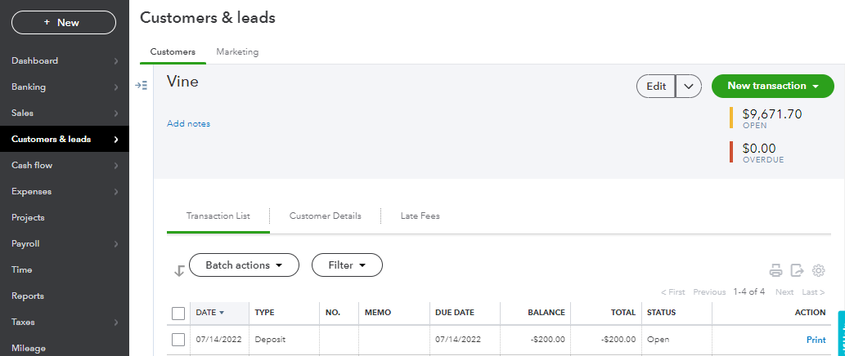Click the Add notes link
845x356 pixels.
coord(188,124)
